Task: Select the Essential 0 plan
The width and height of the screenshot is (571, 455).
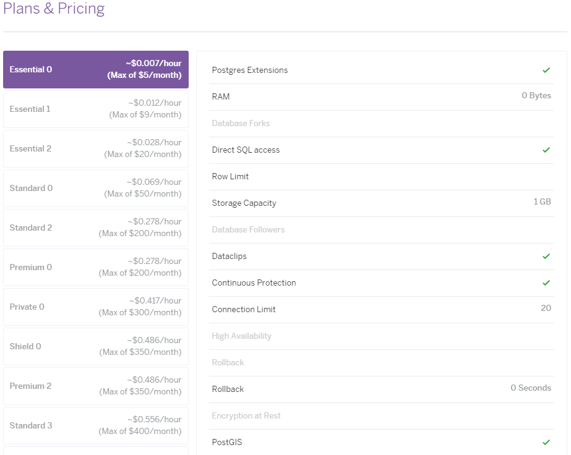Action: [96, 69]
